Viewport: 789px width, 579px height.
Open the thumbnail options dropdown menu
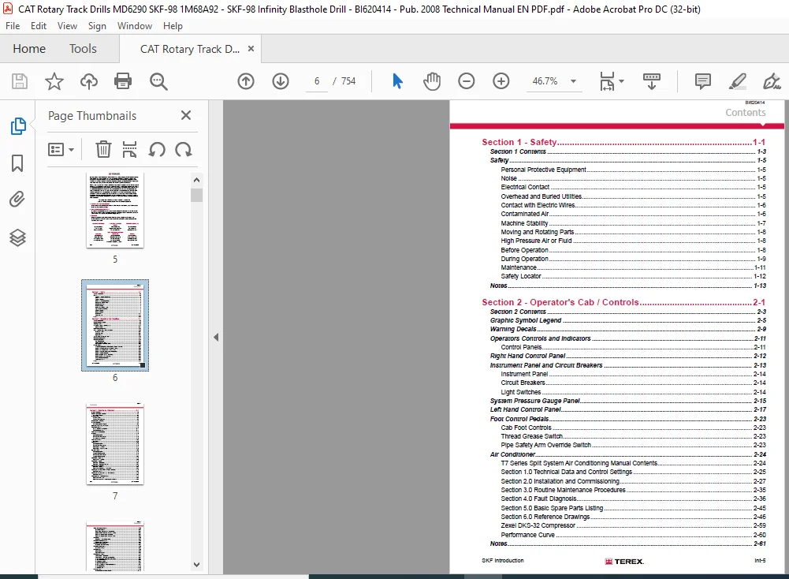[x=61, y=150]
